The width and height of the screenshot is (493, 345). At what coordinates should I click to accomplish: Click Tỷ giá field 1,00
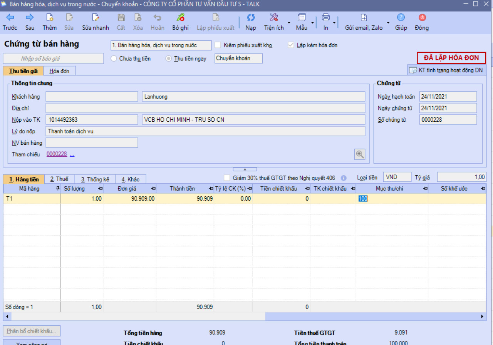click(462, 177)
